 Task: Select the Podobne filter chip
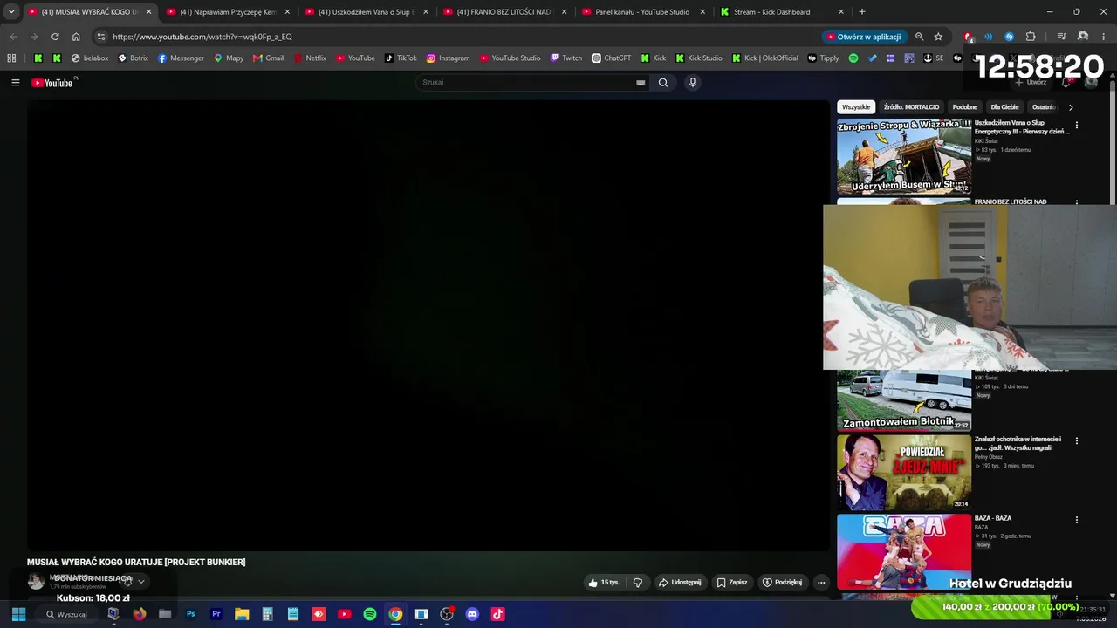(965, 107)
